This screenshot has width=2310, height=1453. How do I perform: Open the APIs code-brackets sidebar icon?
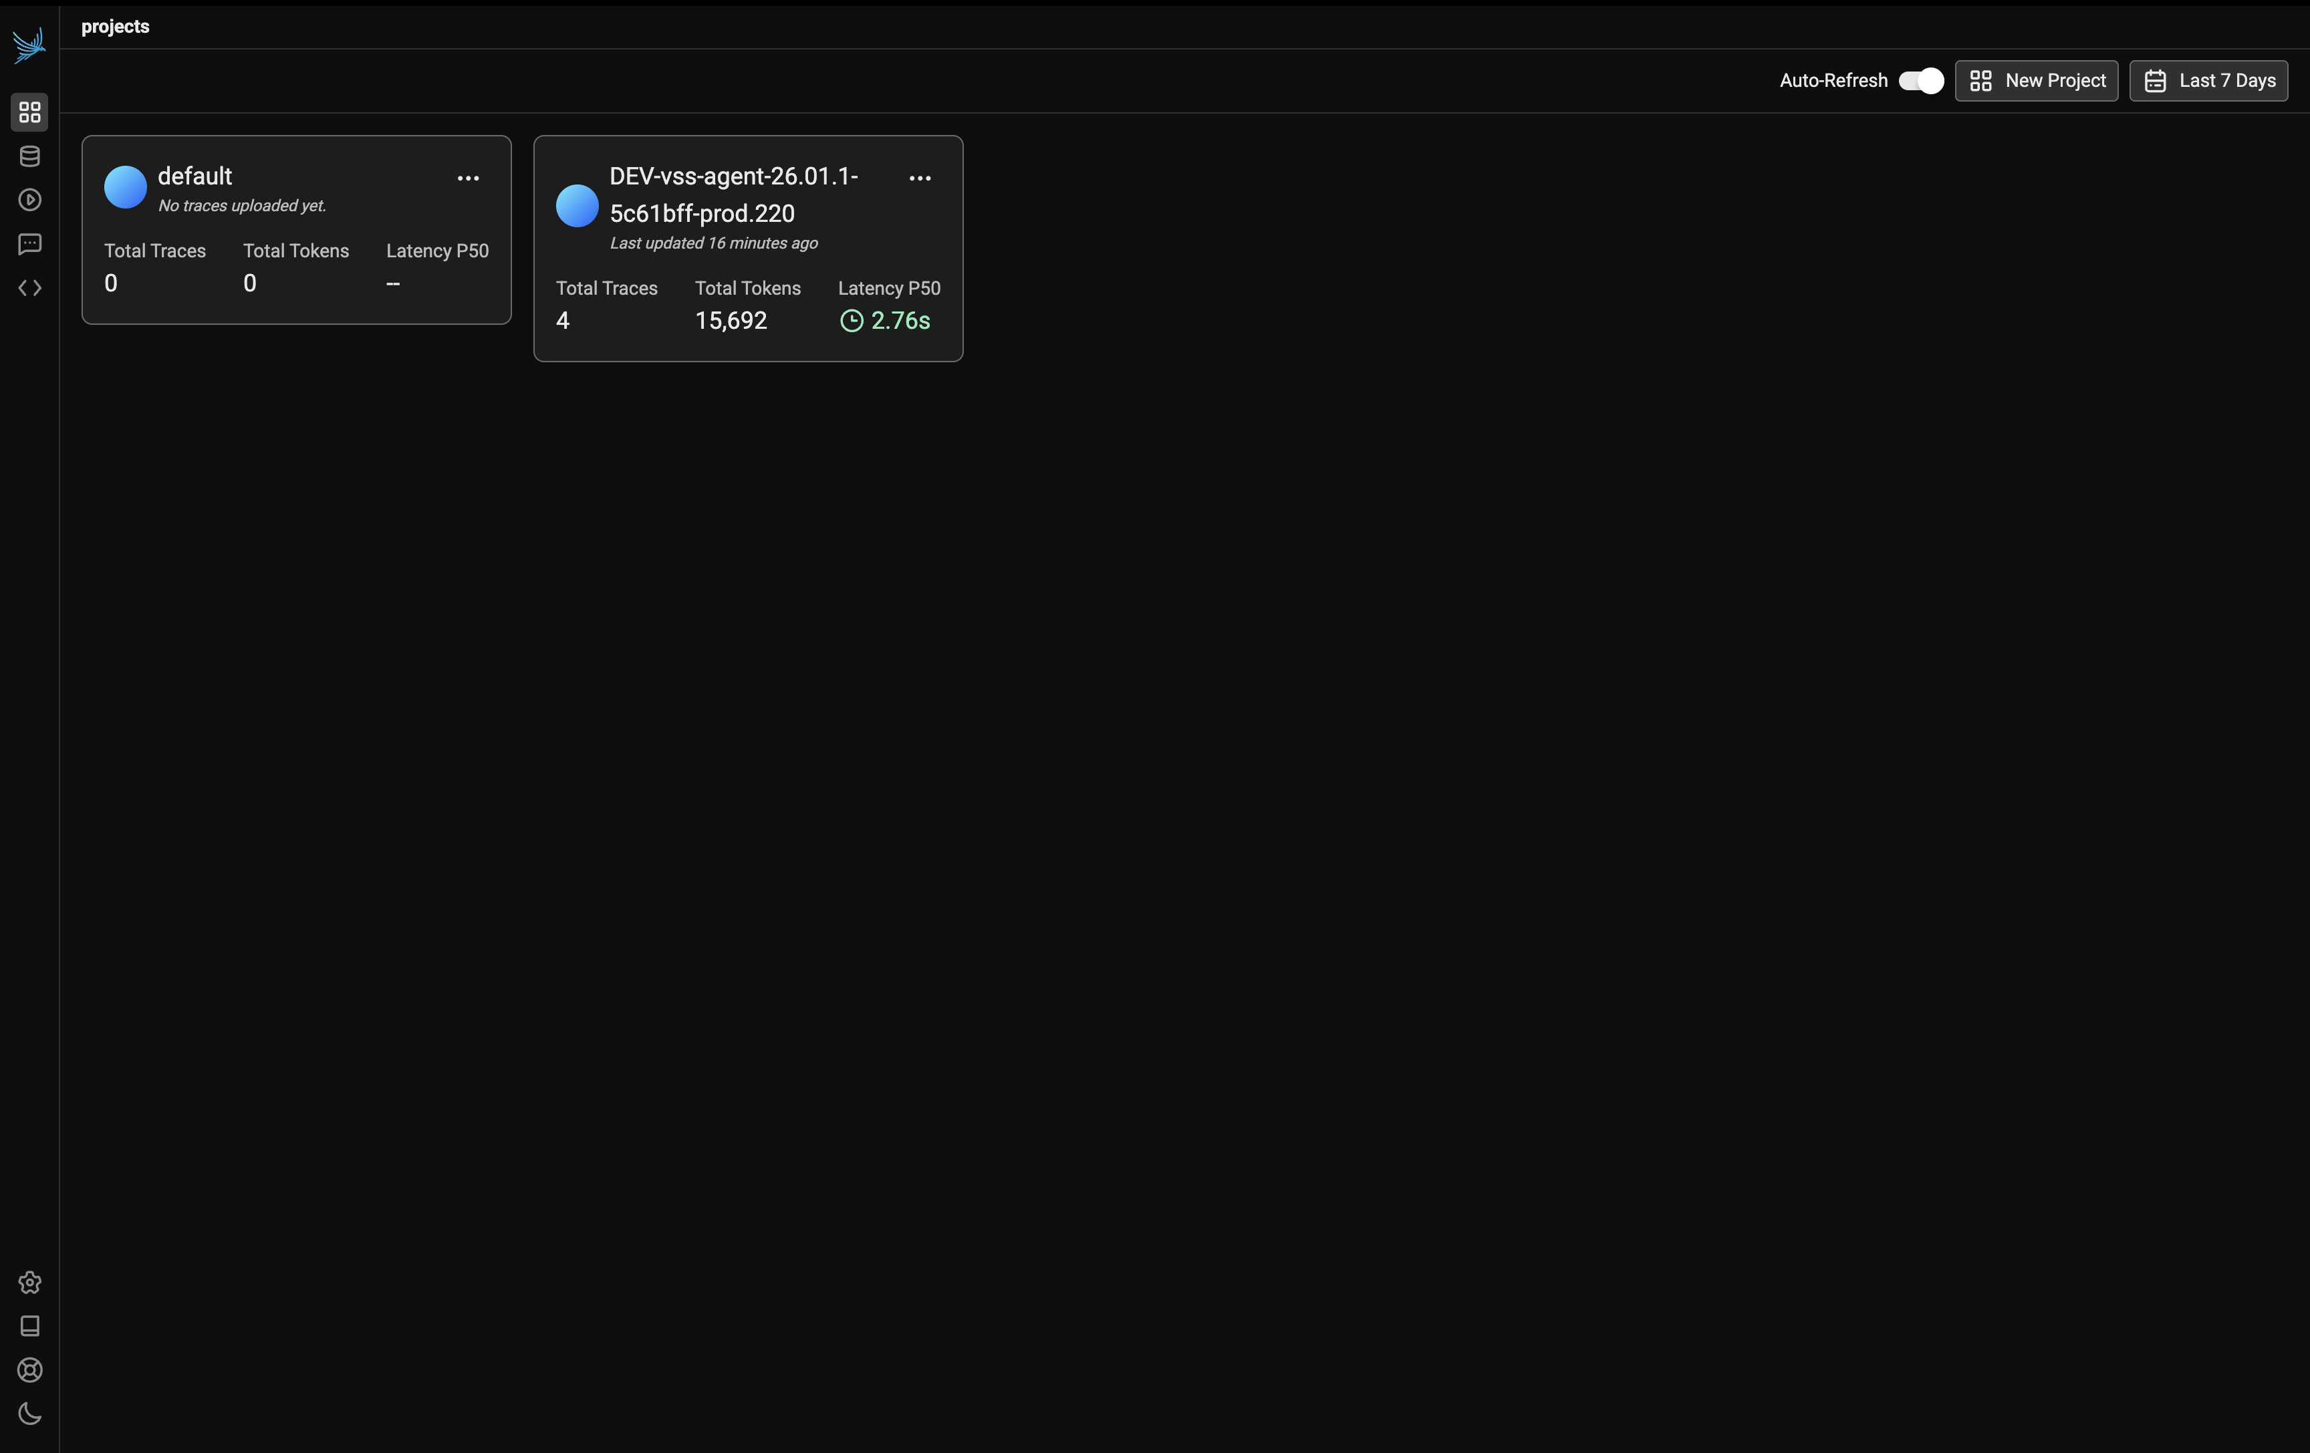click(x=29, y=287)
